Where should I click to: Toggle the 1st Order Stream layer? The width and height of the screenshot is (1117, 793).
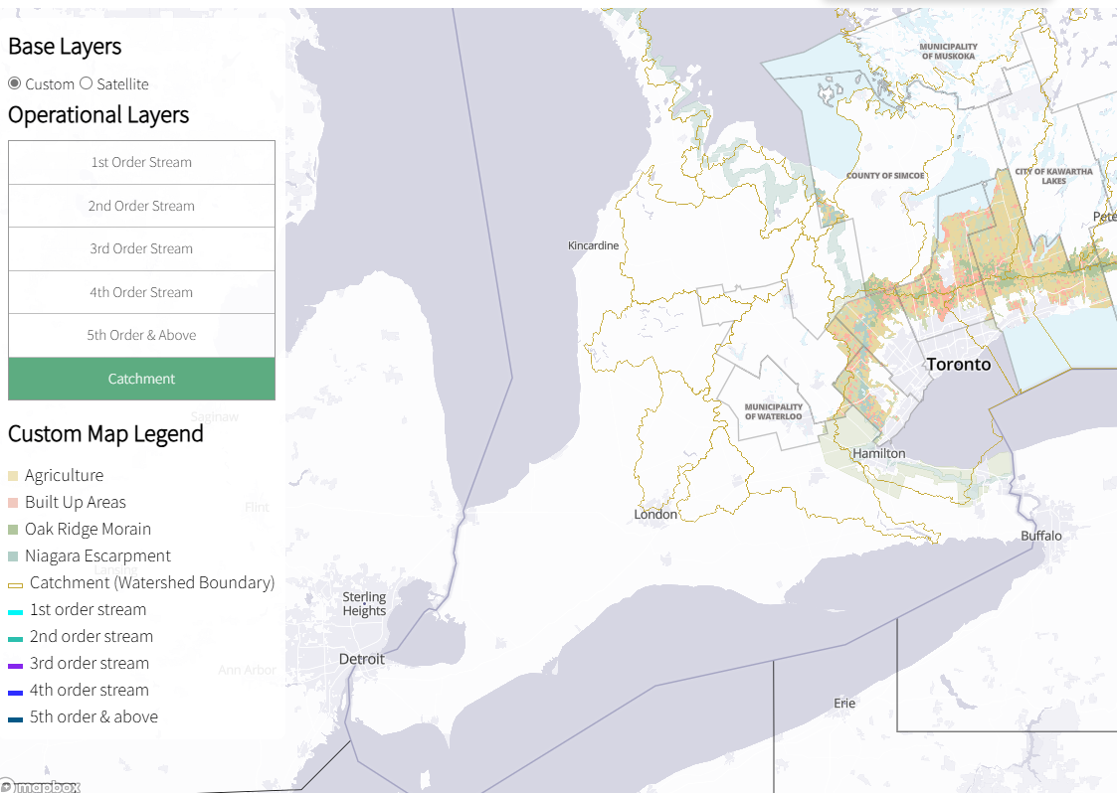coord(141,162)
